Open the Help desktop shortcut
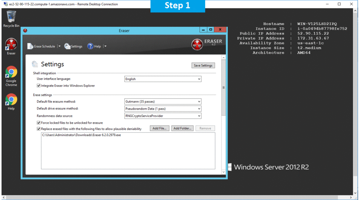This screenshot has height=200, width=360. (11, 100)
